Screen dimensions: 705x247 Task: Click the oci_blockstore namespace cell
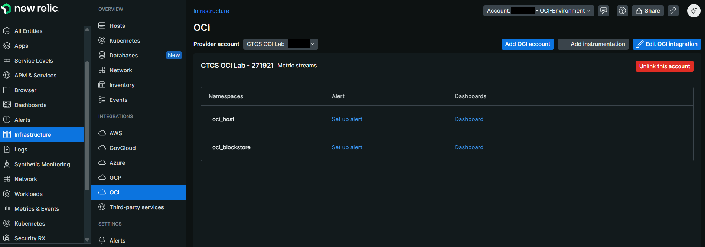pos(262,147)
